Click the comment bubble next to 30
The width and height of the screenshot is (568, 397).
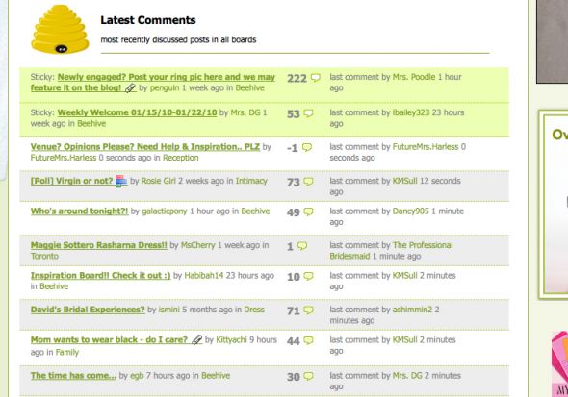pos(308,376)
